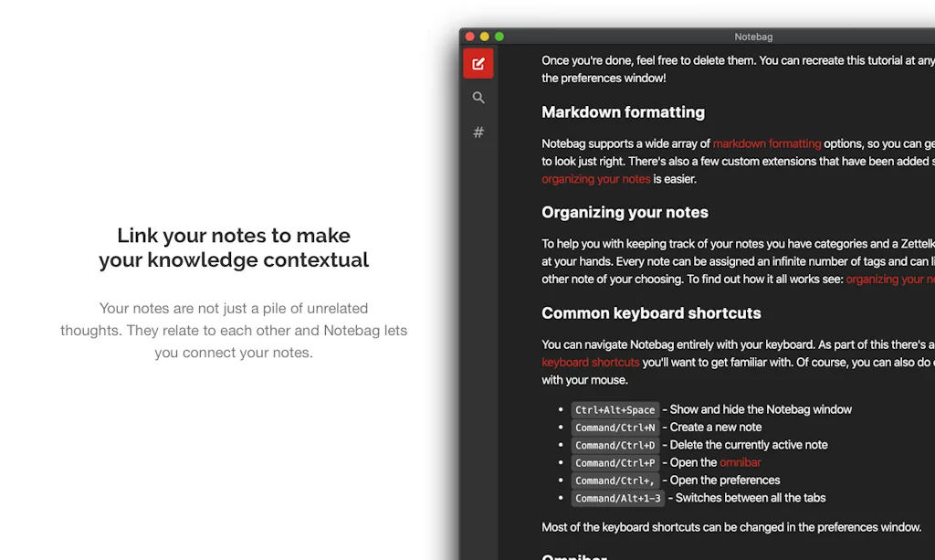This screenshot has height=560, width=935.
Task: Select the Ctrl+Alt+Space shortcut code label
Action: (615, 409)
